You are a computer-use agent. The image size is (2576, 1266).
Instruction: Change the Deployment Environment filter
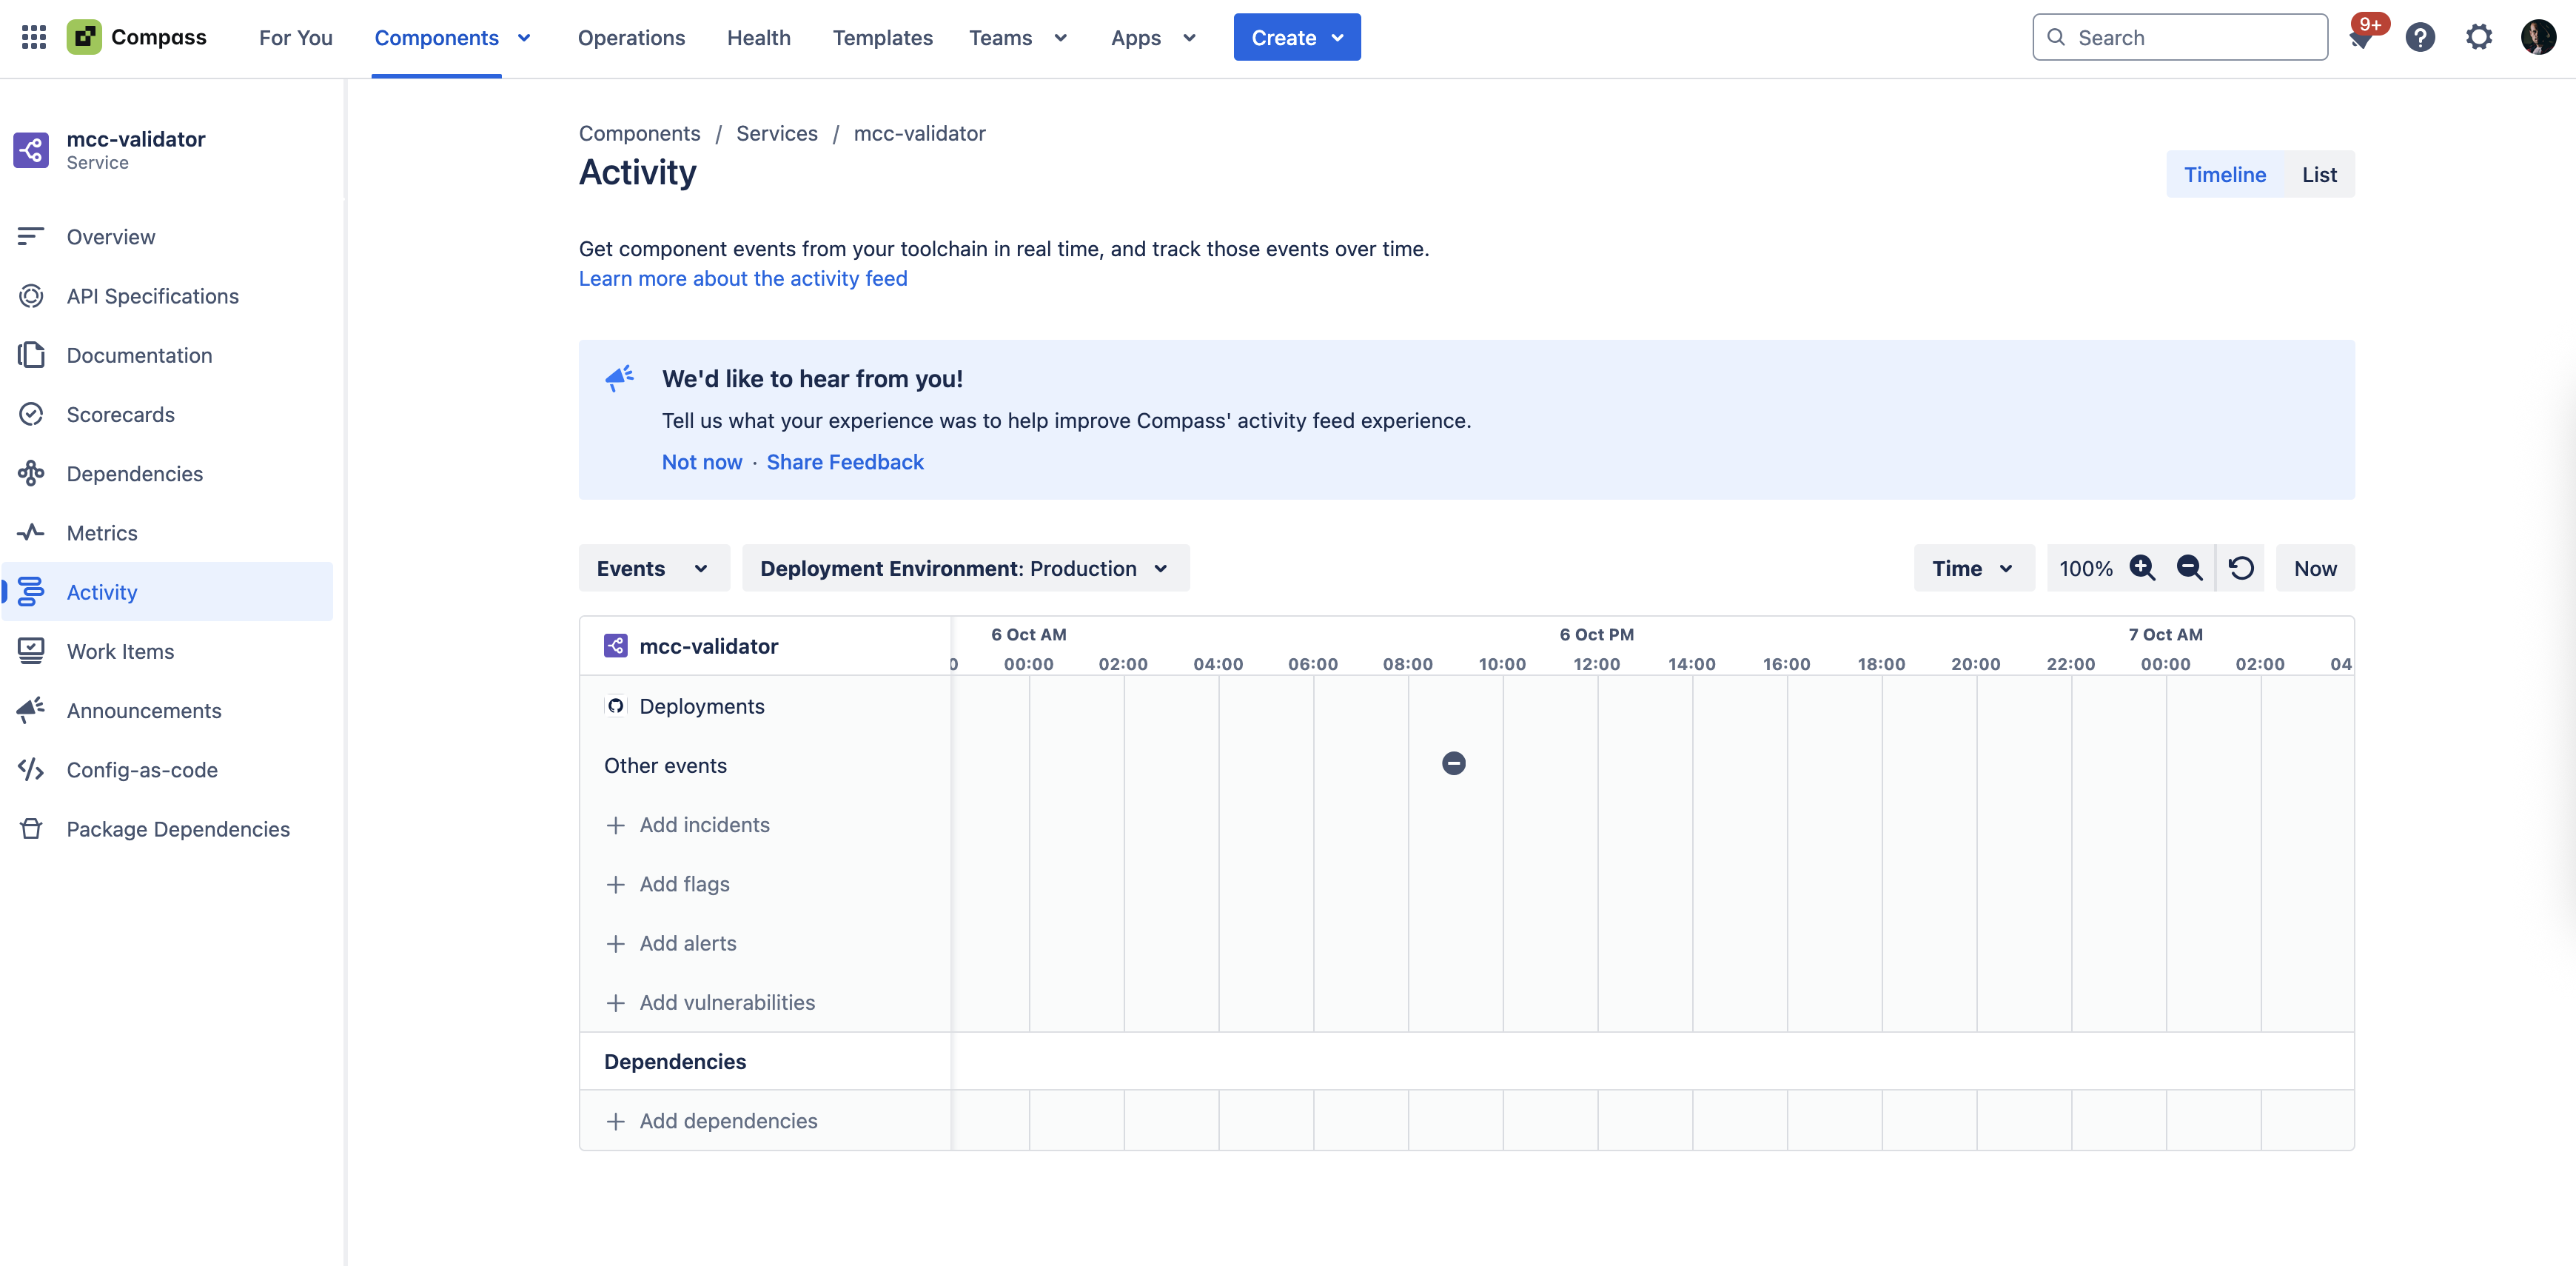click(964, 567)
